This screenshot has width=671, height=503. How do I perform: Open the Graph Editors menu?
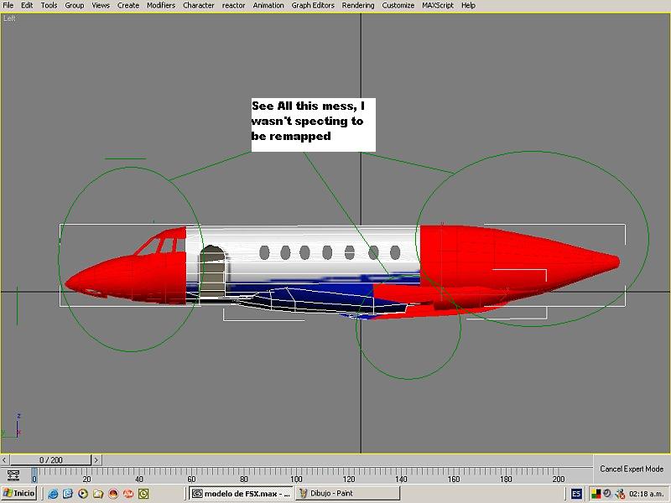(x=313, y=5)
